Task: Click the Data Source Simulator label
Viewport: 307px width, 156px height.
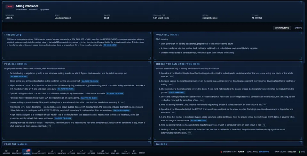Action: click(285, 152)
